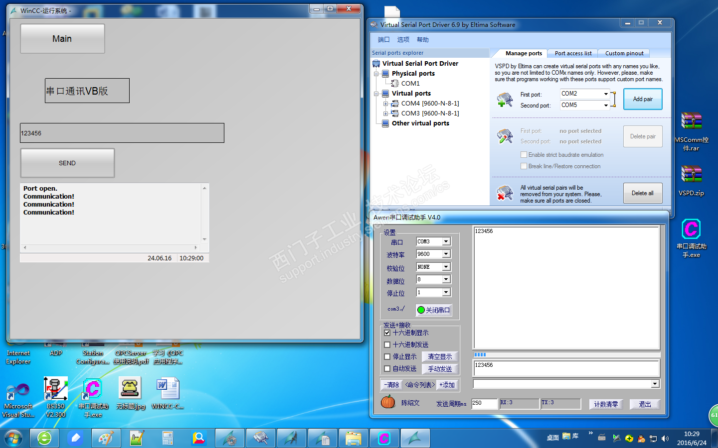718x448 pixels.
Task: Click the WinCC log horizontal scrollbar
Action: (110, 247)
